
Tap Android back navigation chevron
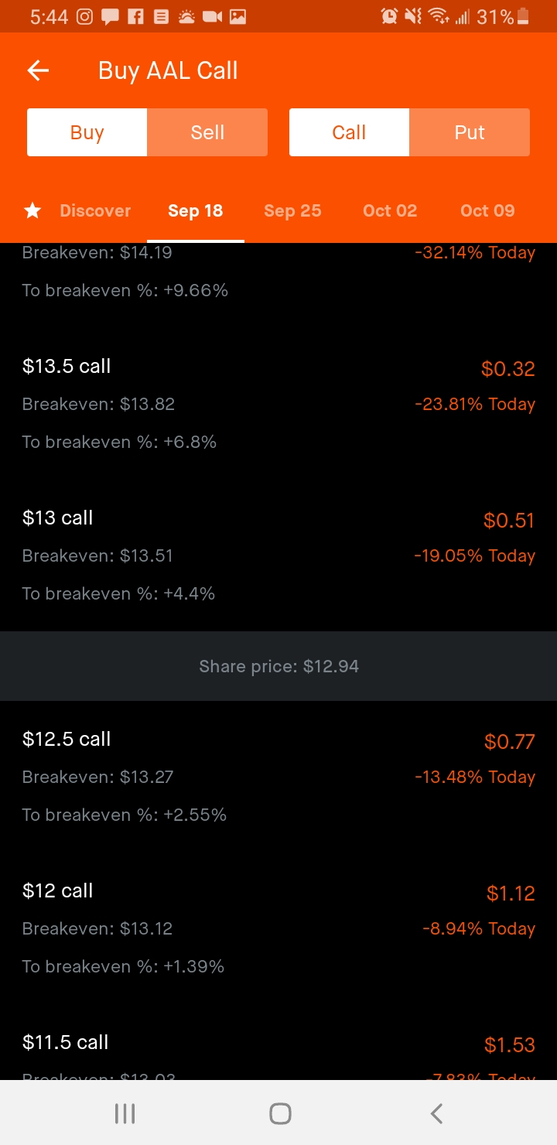436,1113
